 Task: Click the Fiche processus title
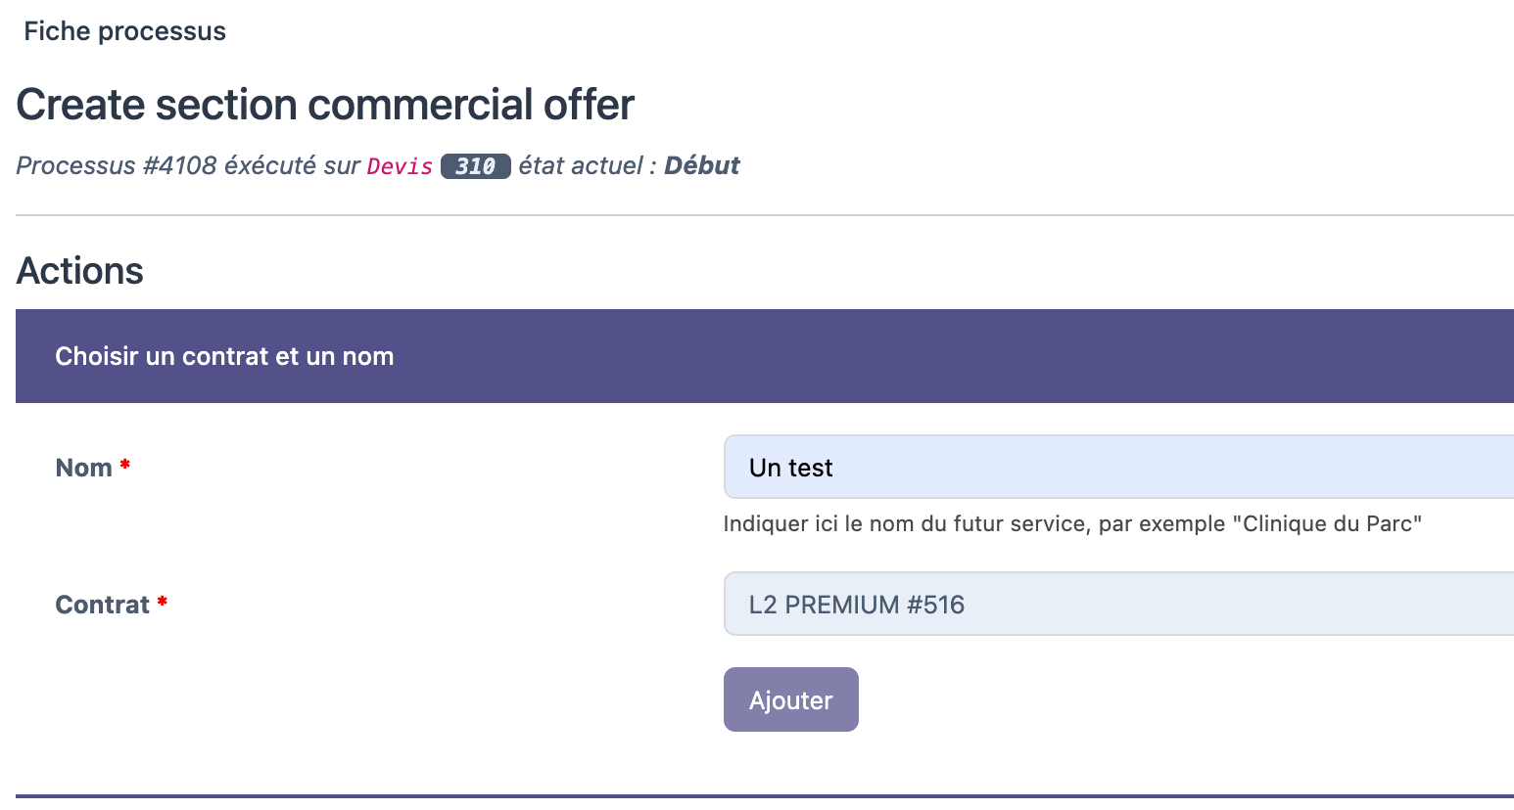[124, 31]
